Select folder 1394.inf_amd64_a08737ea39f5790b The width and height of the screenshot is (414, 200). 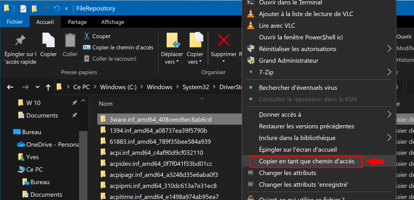(x=154, y=131)
